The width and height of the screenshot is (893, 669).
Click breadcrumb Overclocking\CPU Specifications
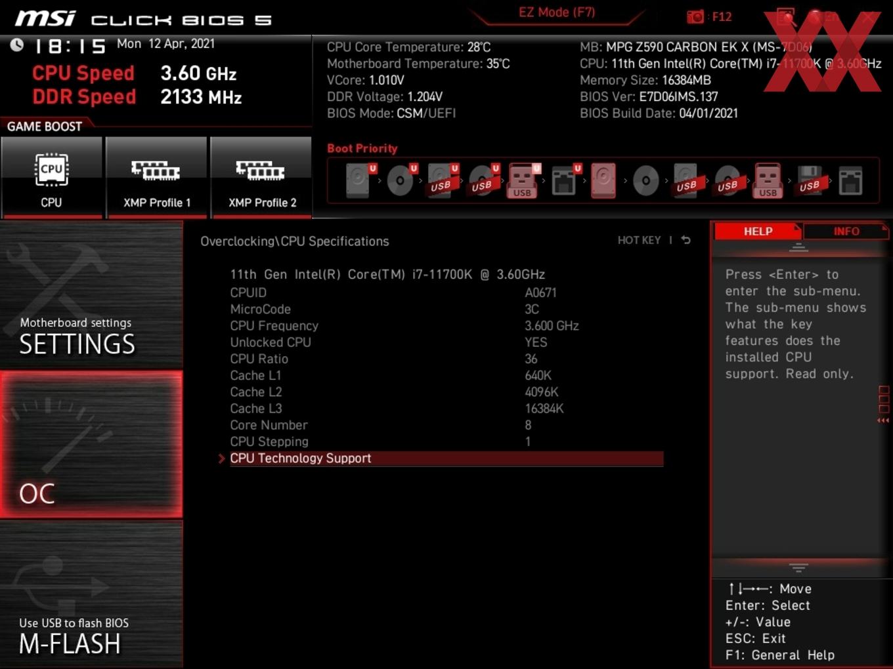pos(295,241)
